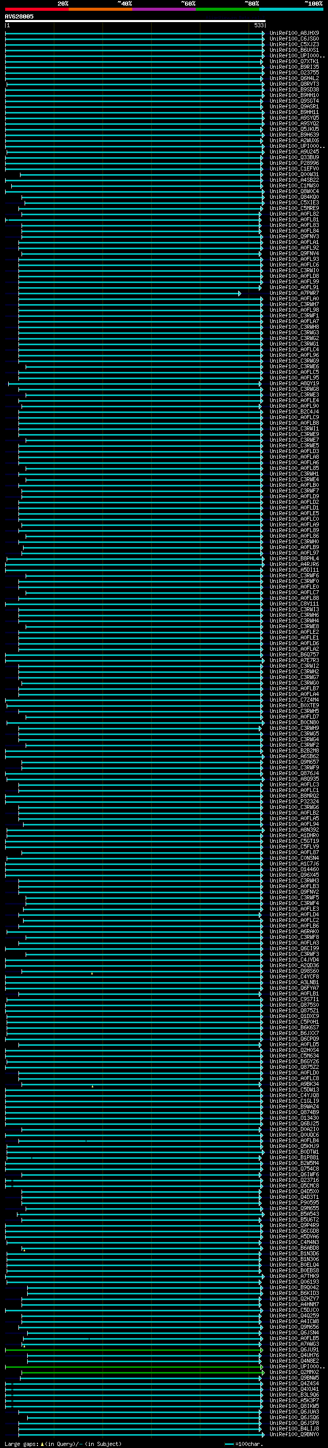
Task: Click the UniRef100_Q00W31 hit
Action: tap(294, 174)
